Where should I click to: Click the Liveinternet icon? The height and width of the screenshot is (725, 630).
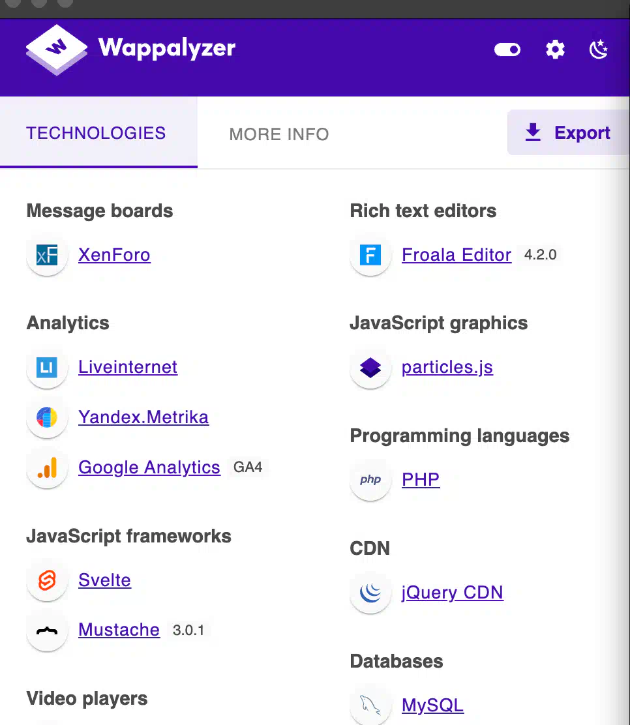click(x=47, y=367)
